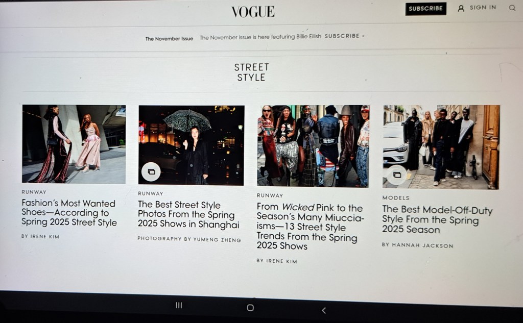Click thumbnail of two women in gowns
The image size is (523, 323).
pyautogui.click(x=74, y=144)
